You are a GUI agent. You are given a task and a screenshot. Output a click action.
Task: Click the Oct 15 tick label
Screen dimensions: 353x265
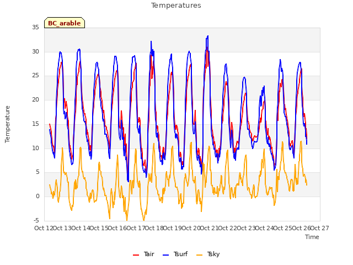coord(99,228)
